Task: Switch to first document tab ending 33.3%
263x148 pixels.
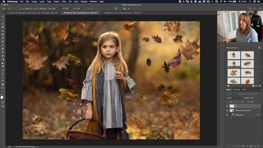Action: tap(33, 13)
